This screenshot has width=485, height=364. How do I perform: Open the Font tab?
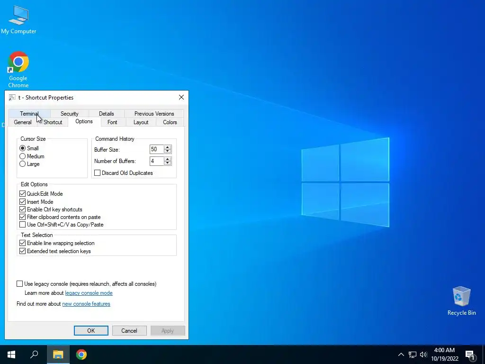[112, 122]
